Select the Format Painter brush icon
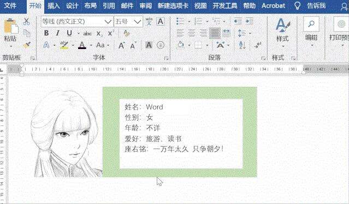Screen dimensions: 349x204 (27, 45)
